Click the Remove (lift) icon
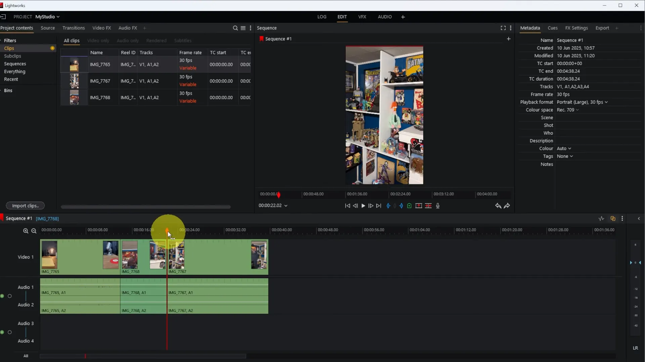Image resolution: width=645 pixels, height=362 pixels. [x=419, y=206]
